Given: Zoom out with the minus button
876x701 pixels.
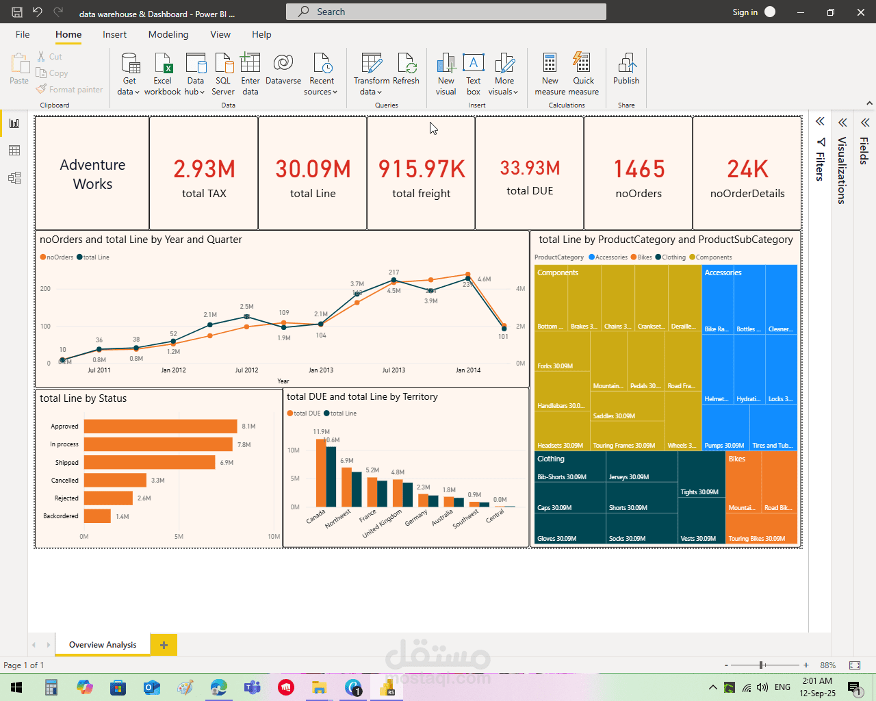Looking at the screenshot, I should point(726,665).
